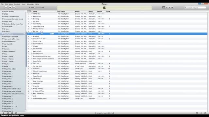Select the song Bridge Burning
The image size is (209, 117).
pyautogui.click(x=38, y=89)
